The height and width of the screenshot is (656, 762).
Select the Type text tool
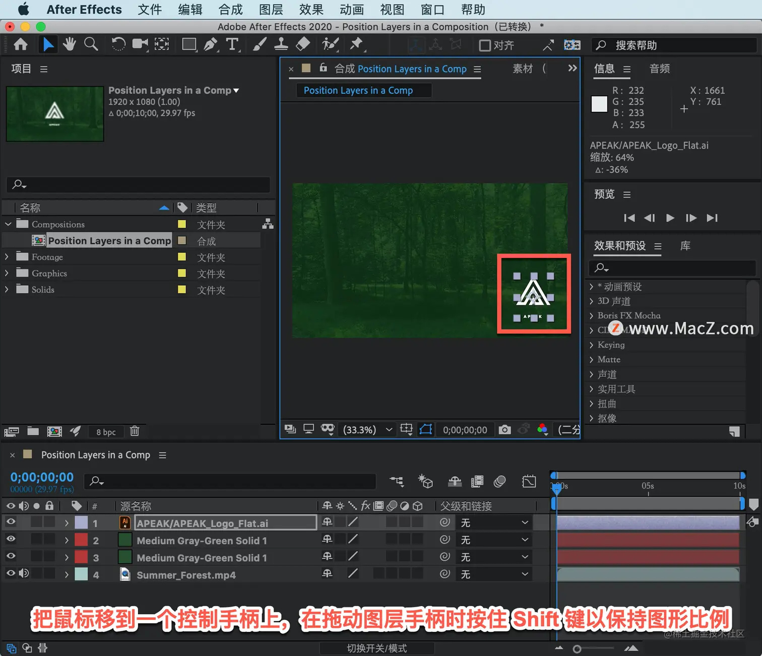point(232,44)
